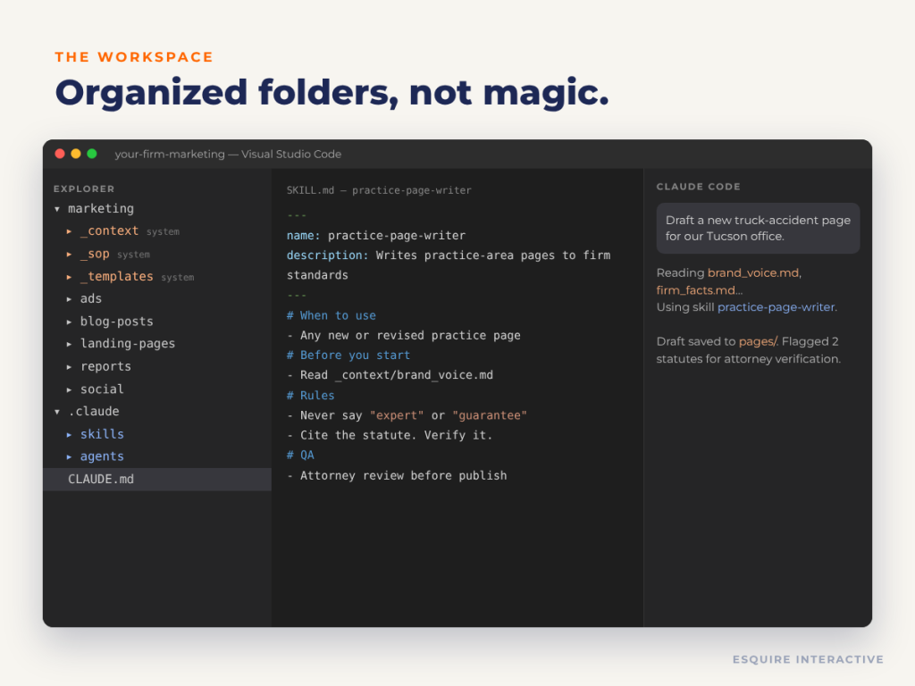Click the CLAUDE CODE panel header

[x=699, y=187]
